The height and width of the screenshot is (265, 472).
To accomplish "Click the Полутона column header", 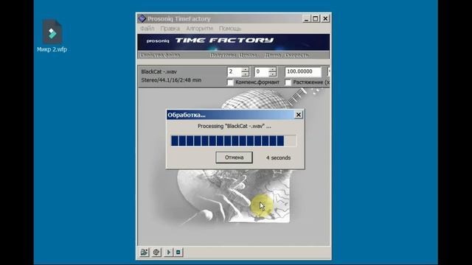I will tap(223, 55).
